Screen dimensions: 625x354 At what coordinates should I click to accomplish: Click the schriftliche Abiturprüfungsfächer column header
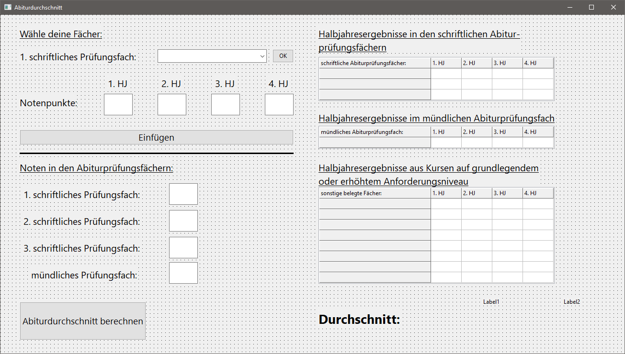coord(375,63)
